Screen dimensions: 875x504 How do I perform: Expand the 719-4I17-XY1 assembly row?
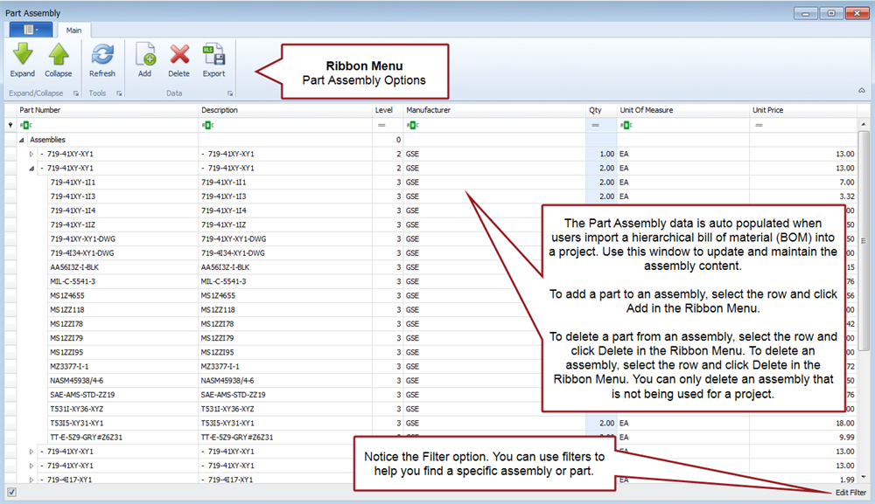(x=31, y=480)
